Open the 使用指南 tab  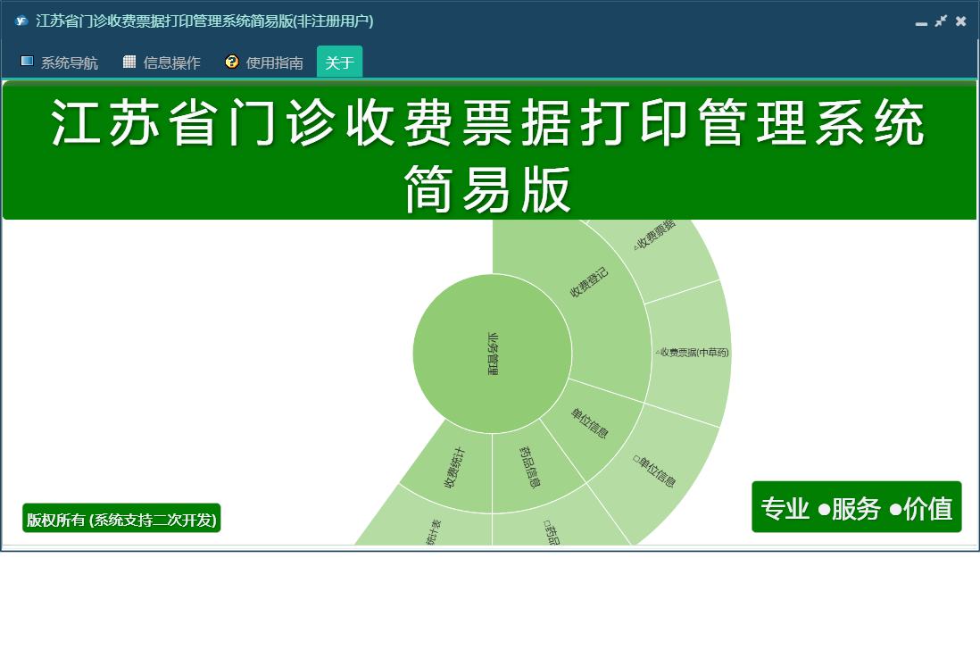click(x=264, y=62)
